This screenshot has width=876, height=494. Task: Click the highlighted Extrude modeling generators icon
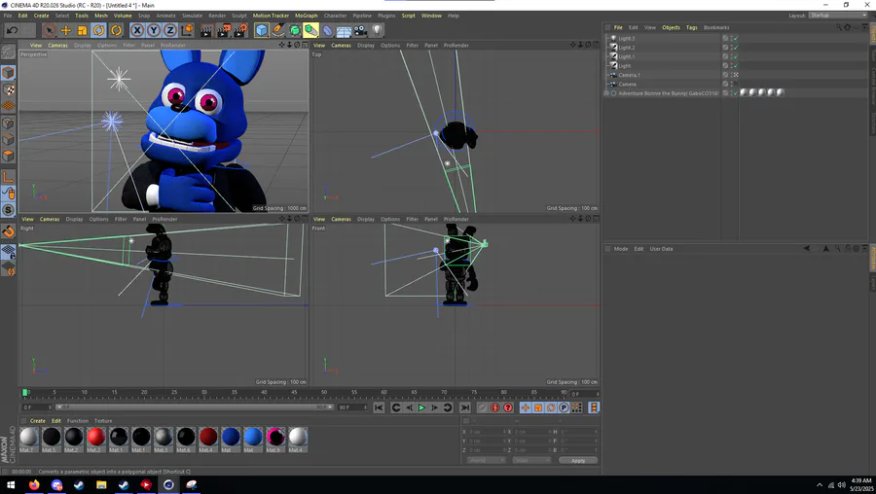(311, 30)
